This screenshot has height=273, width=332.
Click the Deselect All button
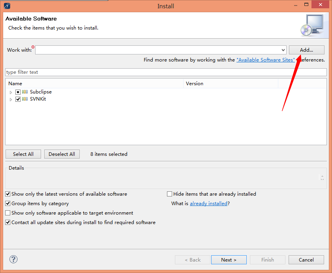62,154
